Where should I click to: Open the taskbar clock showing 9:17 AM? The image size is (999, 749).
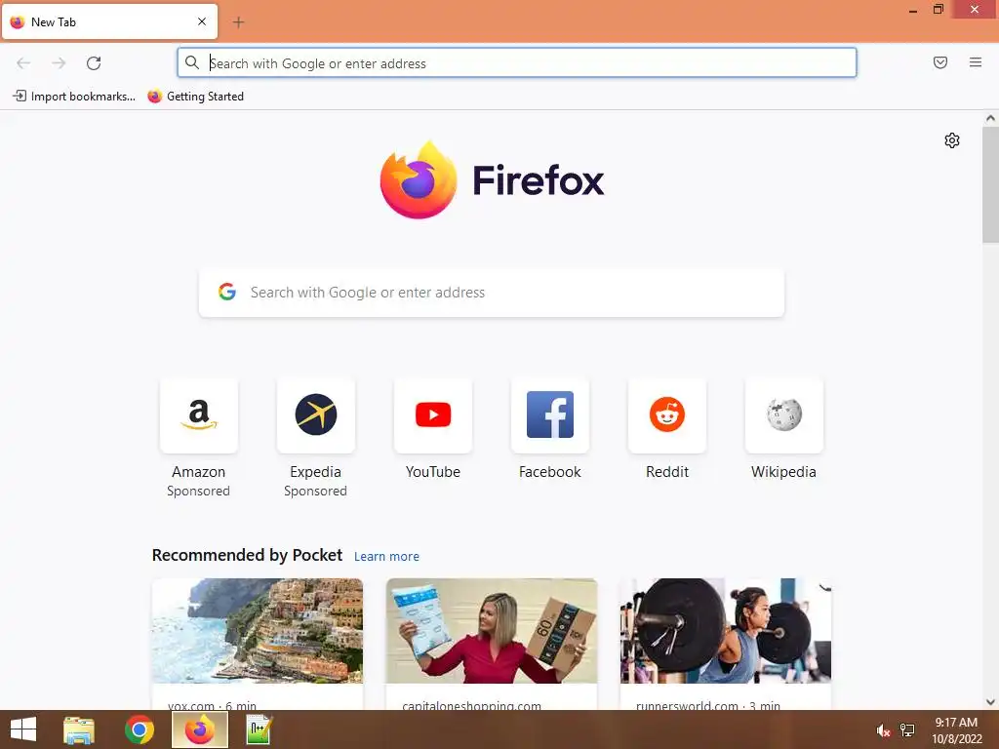click(956, 730)
